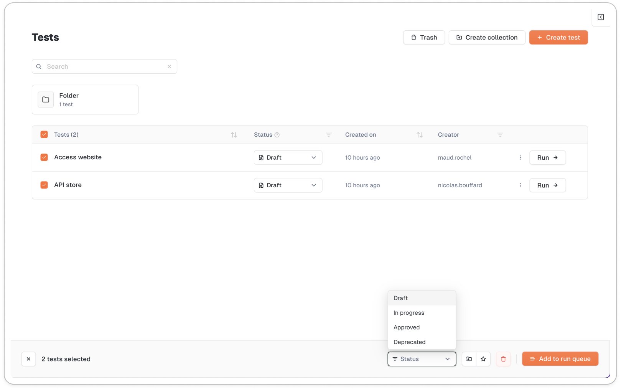Image resolution: width=621 pixels, height=390 pixels.
Task: Click the Status help info icon
Action: (277, 135)
